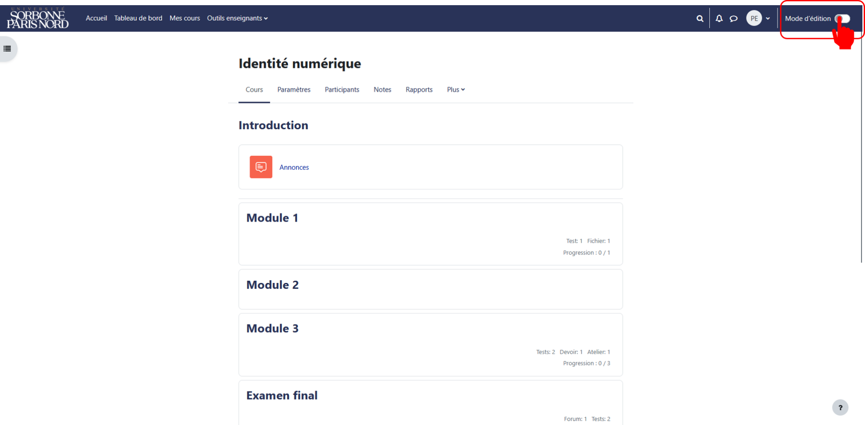
Task: Click the PE user avatar
Action: pyautogui.click(x=754, y=18)
